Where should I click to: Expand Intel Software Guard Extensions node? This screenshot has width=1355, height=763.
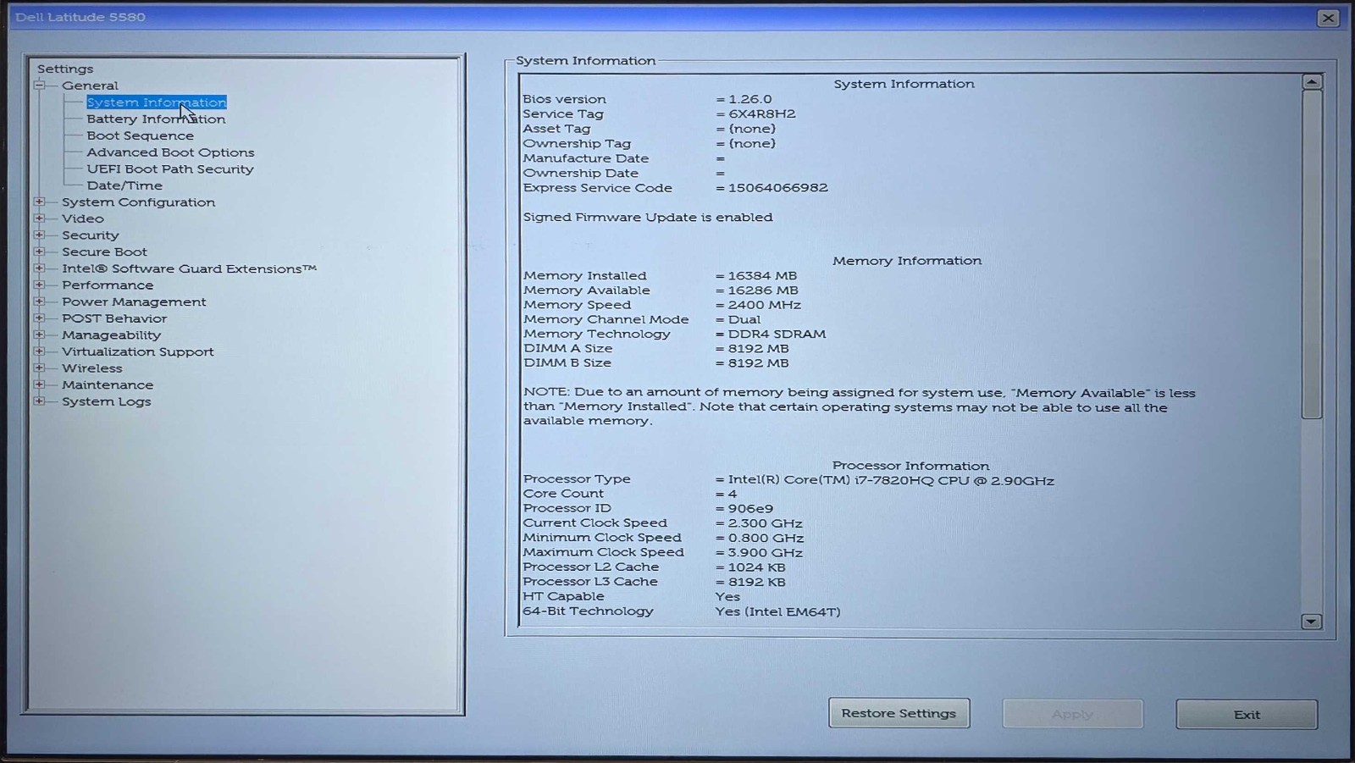pyautogui.click(x=39, y=268)
